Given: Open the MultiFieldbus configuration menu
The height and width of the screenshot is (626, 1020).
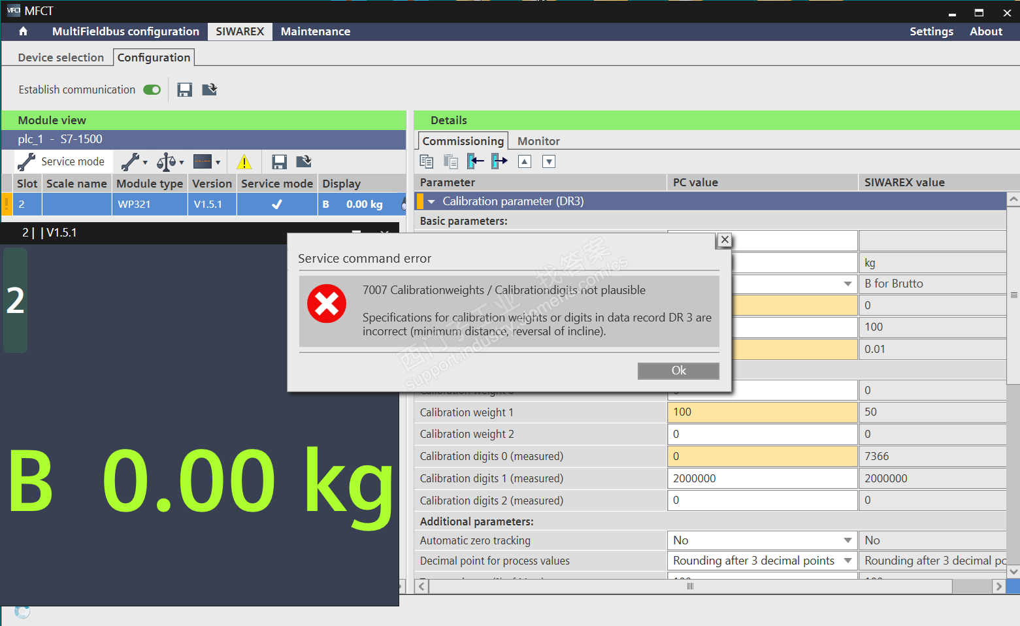Looking at the screenshot, I should point(125,31).
